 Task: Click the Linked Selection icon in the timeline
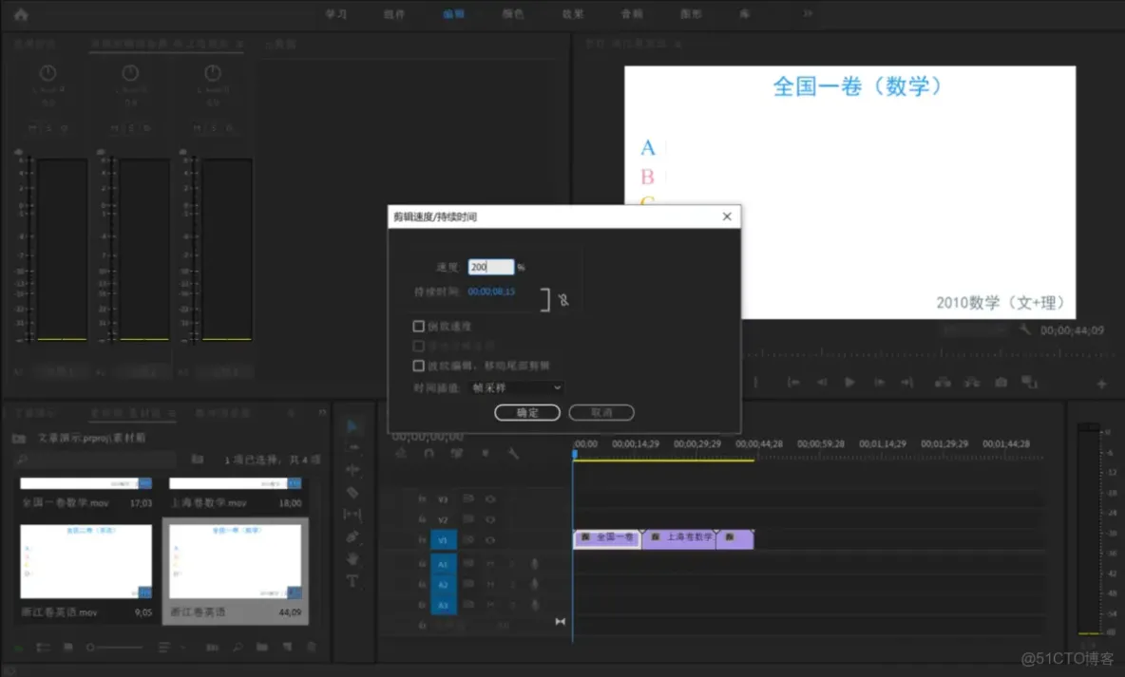(457, 454)
